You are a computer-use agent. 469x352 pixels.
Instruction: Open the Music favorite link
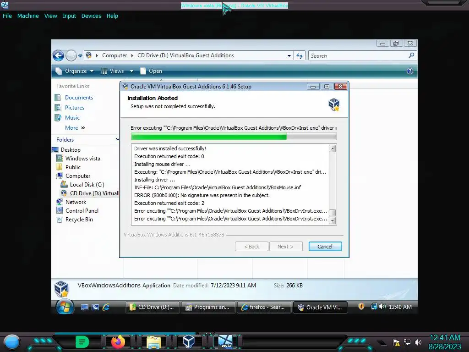coord(72,118)
